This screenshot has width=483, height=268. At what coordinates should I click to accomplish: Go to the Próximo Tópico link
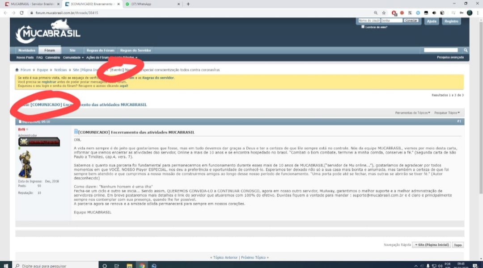(255, 257)
